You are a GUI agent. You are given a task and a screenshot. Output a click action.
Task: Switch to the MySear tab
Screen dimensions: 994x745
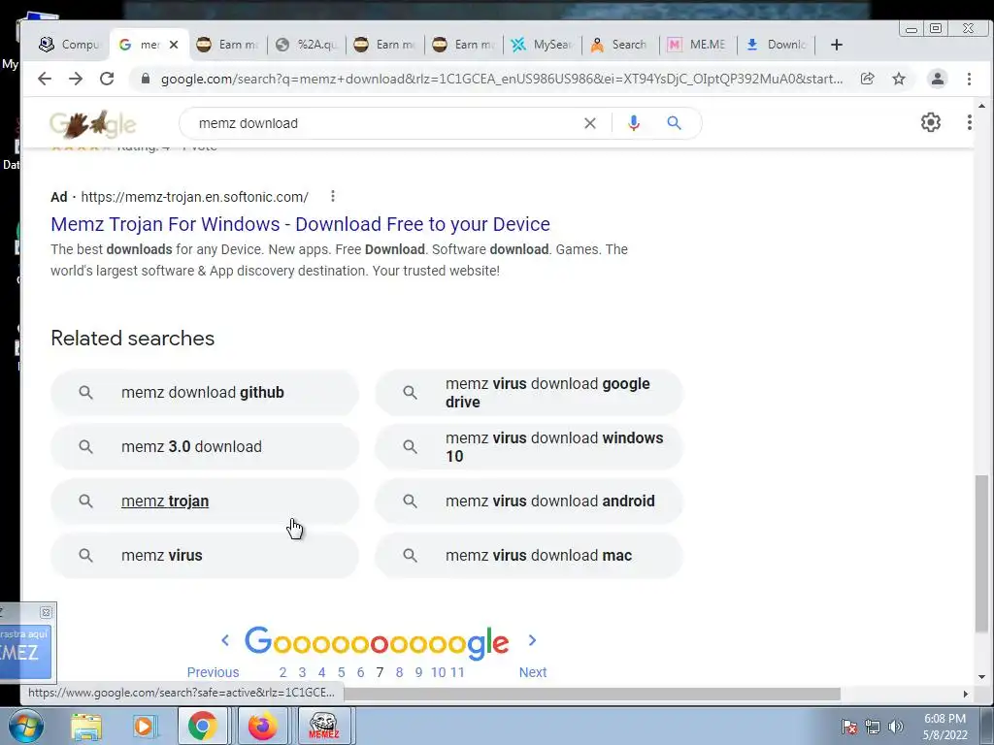click(x=543, y=45)
